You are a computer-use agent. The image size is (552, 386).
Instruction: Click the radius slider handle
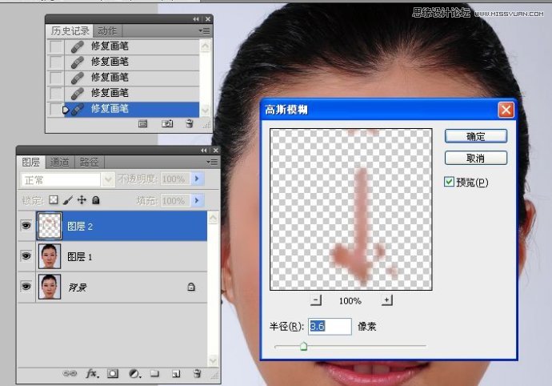pos(303,346)
